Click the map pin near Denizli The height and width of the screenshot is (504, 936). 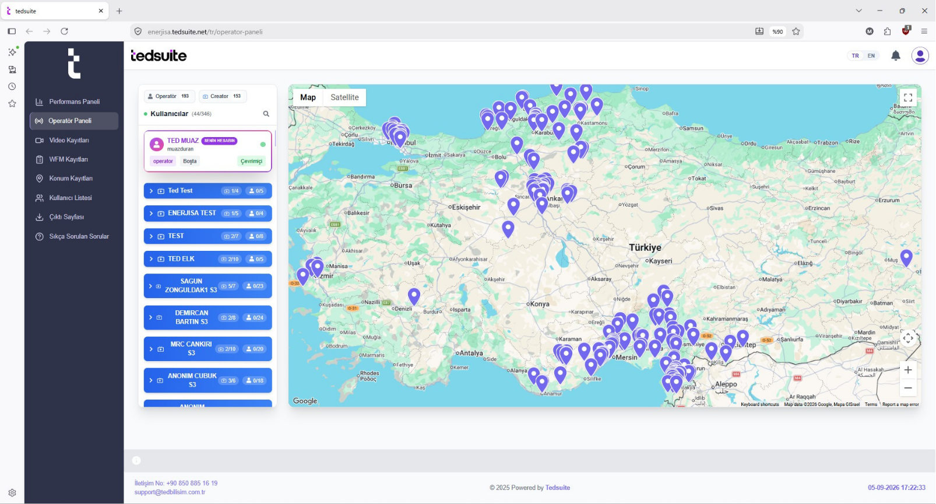[414, 296]
